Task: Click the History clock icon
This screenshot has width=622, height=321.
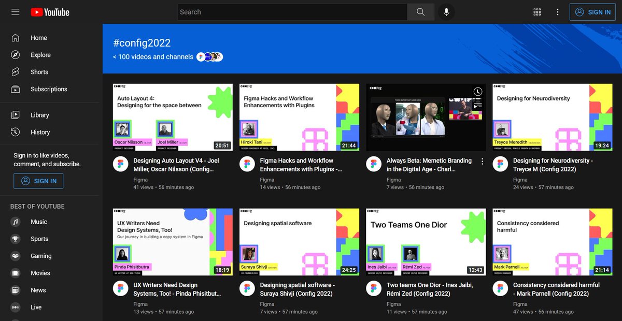Action: pyautogui.click(x=16, y=132)
